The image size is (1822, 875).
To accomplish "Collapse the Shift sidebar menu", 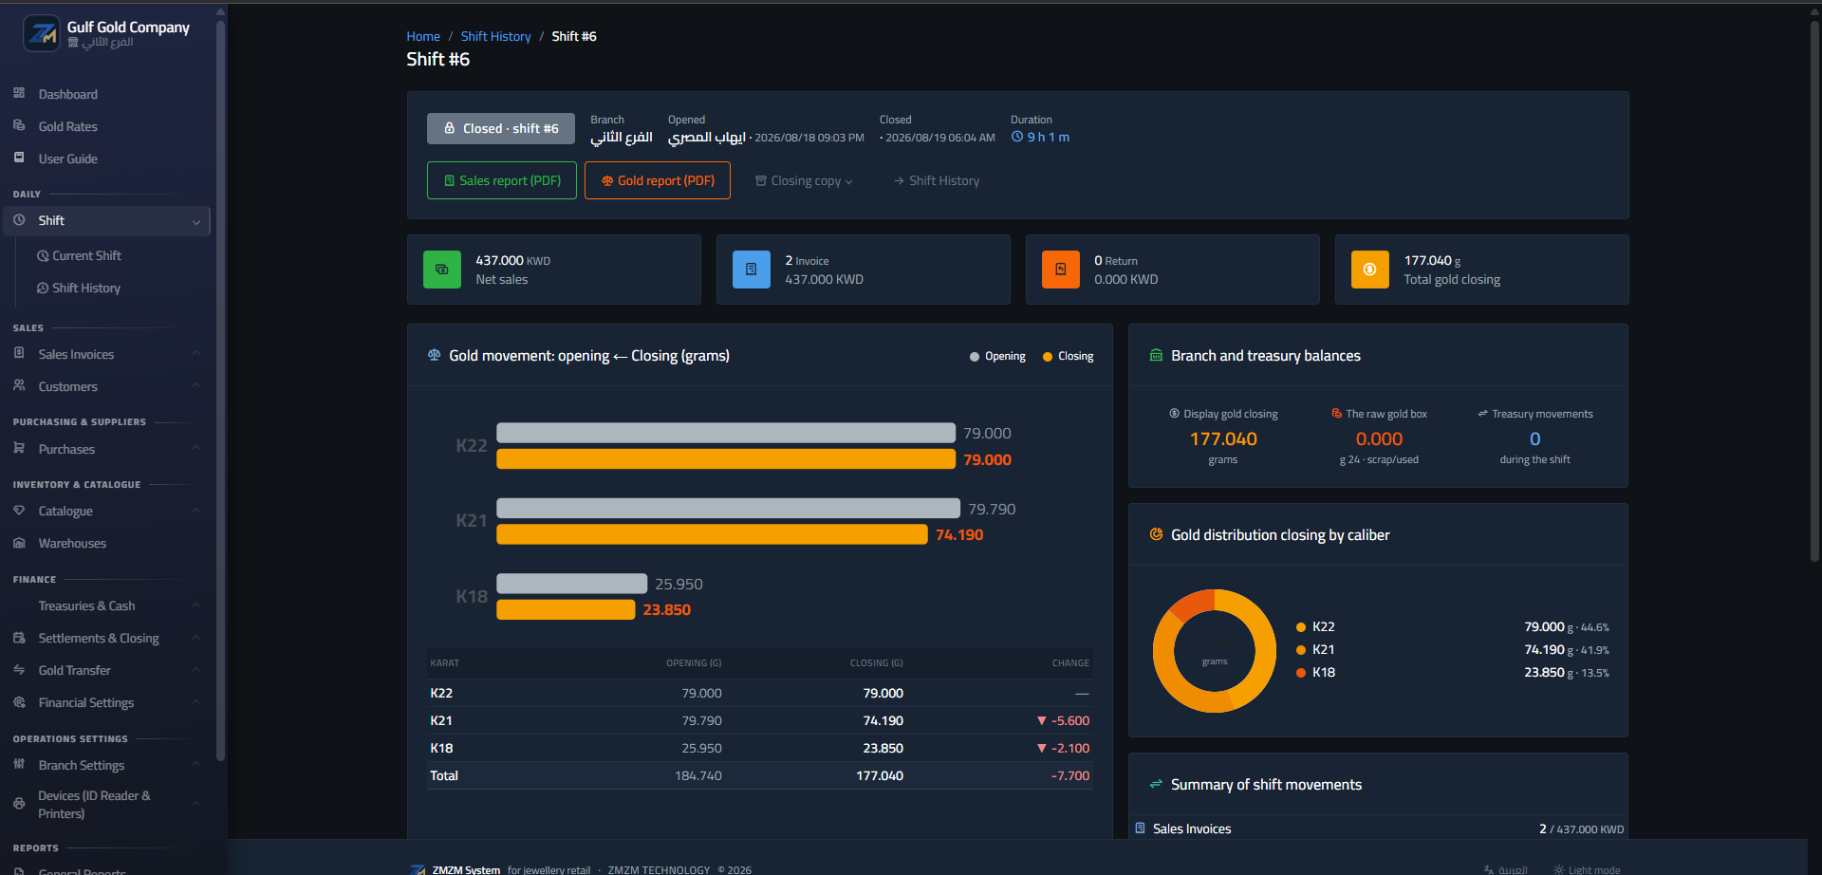I will [x=107, y=220].
